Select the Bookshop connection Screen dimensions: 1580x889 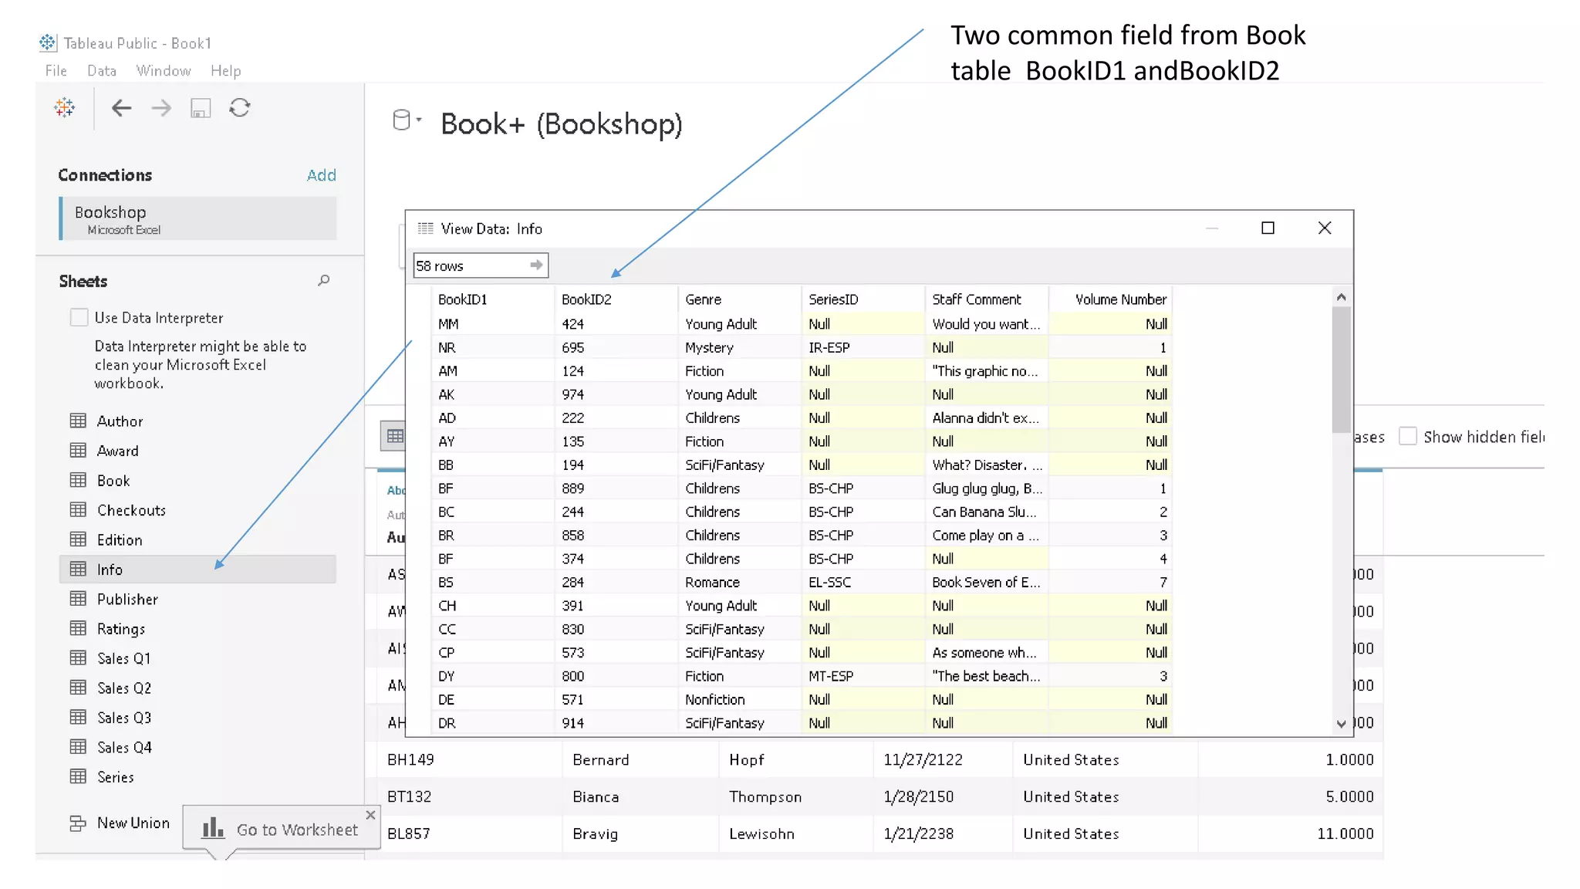[x=197, y=218]
